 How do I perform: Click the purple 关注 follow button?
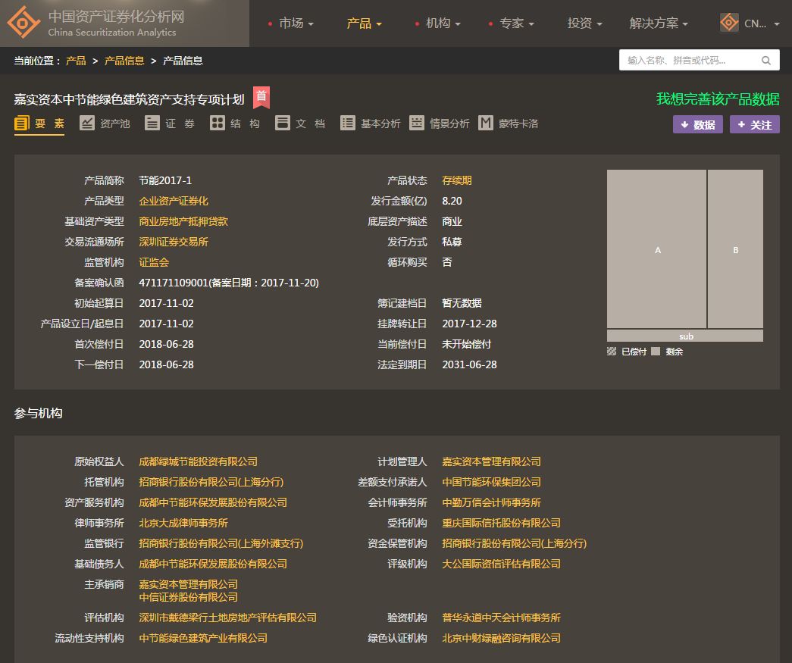coord(755,125)
